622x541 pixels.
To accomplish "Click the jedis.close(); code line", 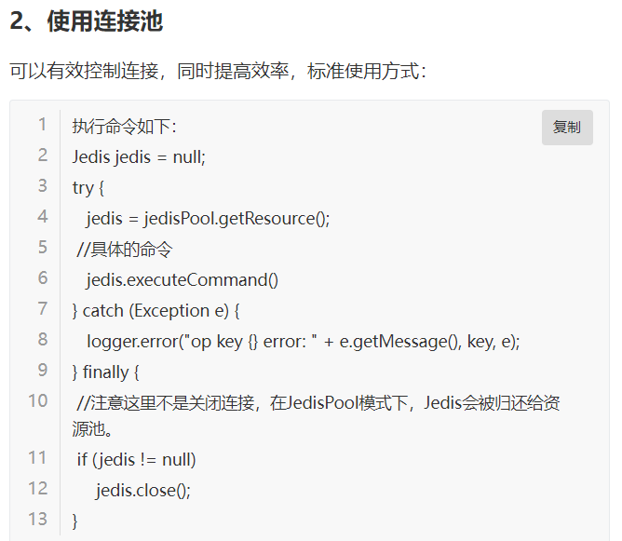I will tap(143, 491).
